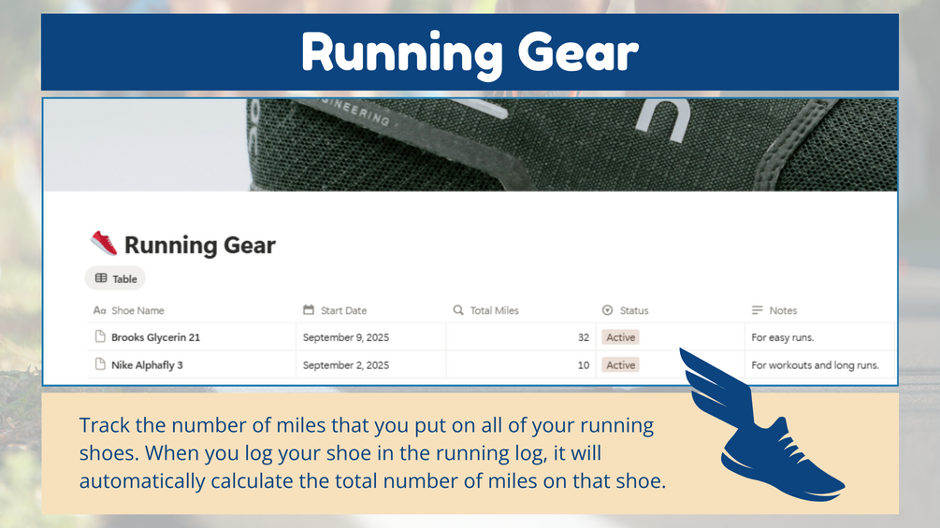
Task: Select the September 9, 2025 date cell
Action: pos(370,337)
